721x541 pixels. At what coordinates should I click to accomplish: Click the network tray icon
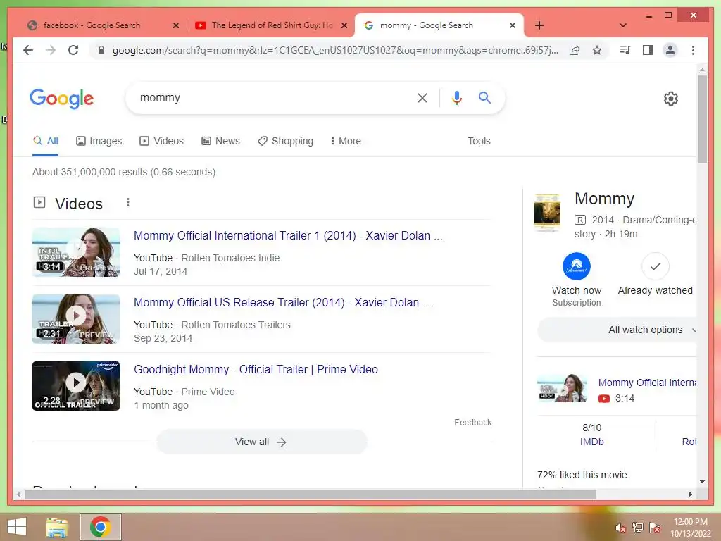click(638, 528)
